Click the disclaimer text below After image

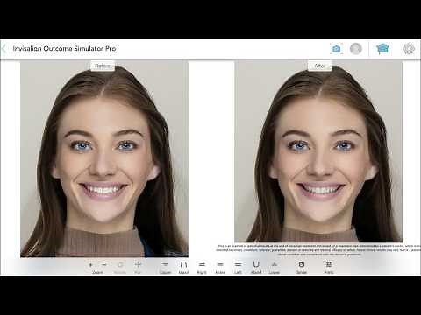318,250
